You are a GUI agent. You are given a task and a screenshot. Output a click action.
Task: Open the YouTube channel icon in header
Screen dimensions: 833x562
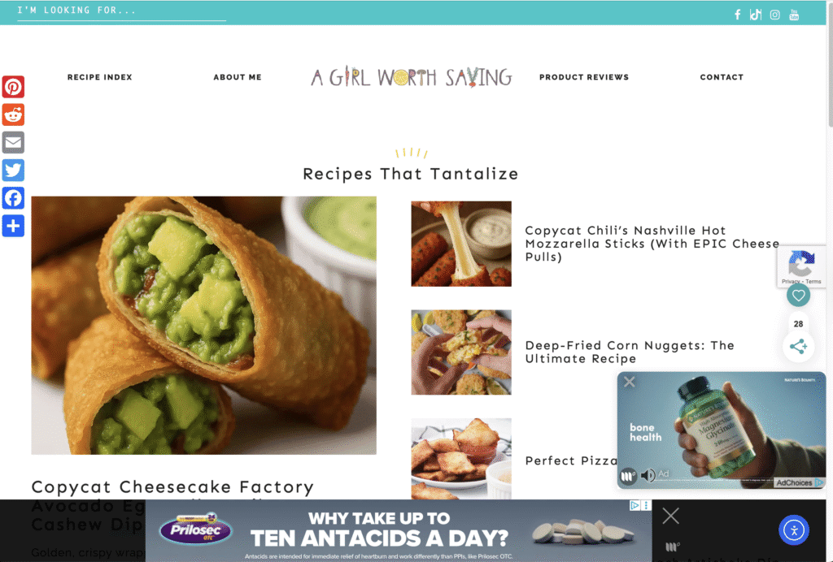(794, 15)
